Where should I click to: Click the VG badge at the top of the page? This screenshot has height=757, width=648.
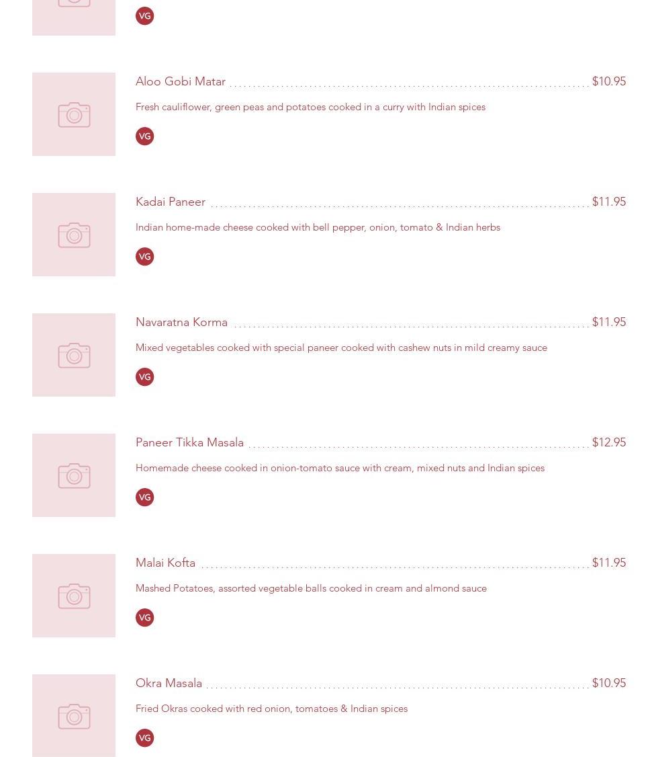144,16
